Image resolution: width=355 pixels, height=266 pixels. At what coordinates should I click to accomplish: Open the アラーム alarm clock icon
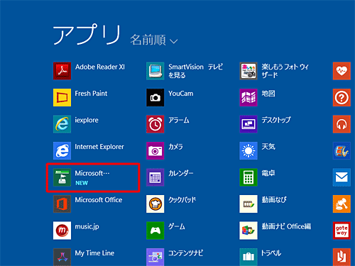point(155,124)
